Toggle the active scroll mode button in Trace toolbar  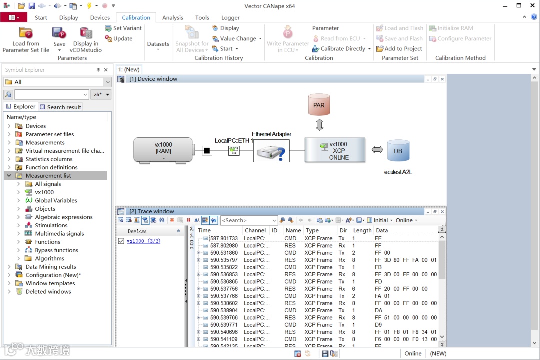click(205, 220)
